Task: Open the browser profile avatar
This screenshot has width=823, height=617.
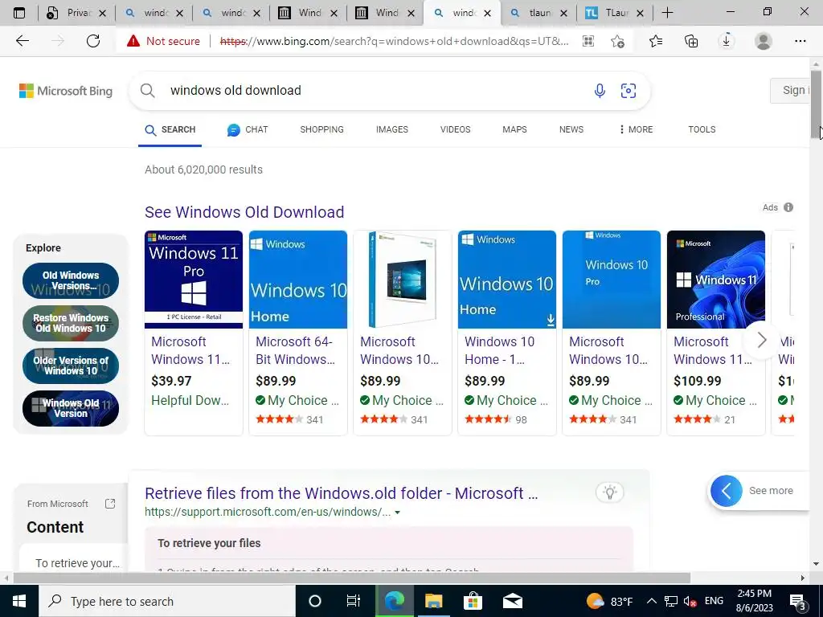Action: pyautogui.click(x=764, y=41)
